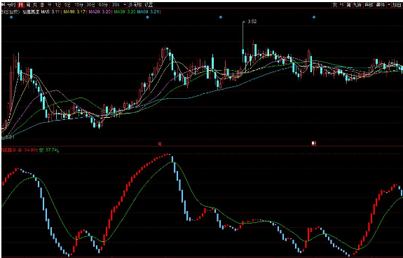Viewport: 403px width, 258px height.
Task: Click the PK comparison toolbar button
Action: (342, 5)
